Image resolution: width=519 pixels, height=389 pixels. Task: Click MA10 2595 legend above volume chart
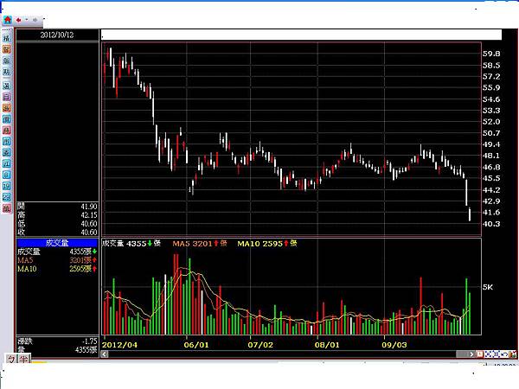coord(266,244)
